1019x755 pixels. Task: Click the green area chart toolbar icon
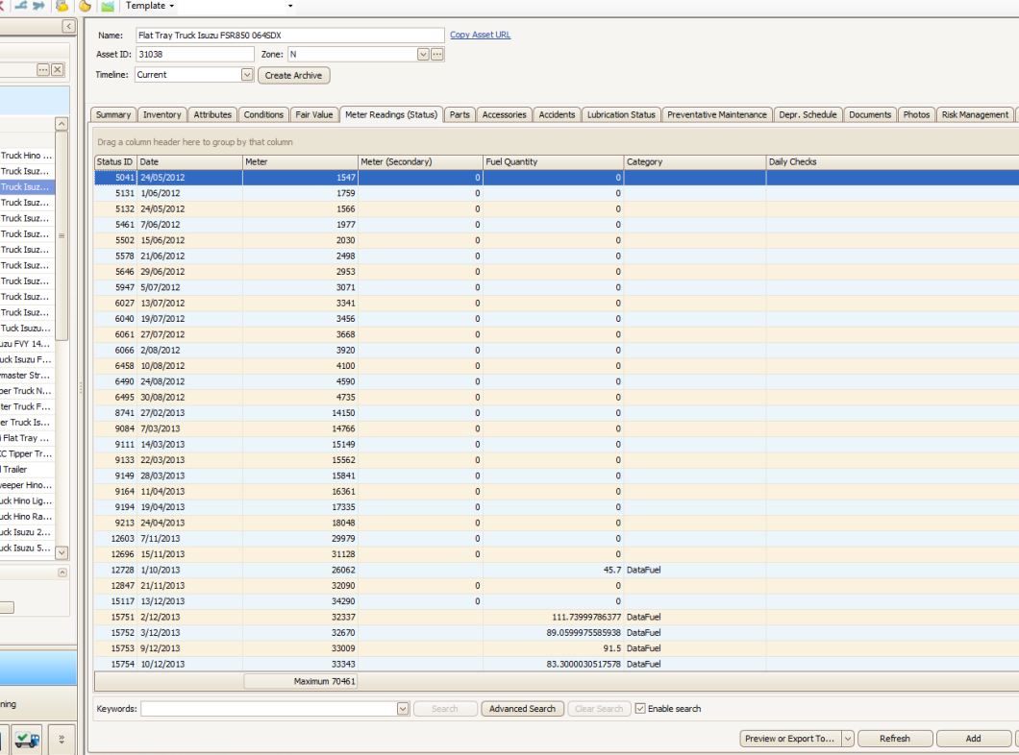coord(108,6)
